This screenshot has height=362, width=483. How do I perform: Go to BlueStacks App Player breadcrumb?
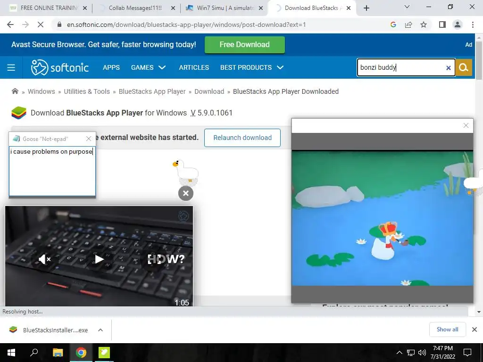[x=152, y=91]
